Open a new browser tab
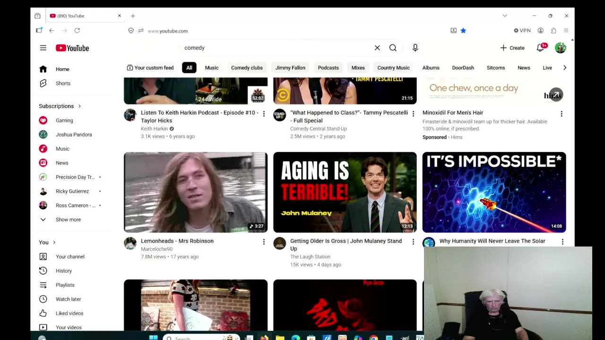 [133, 16]
